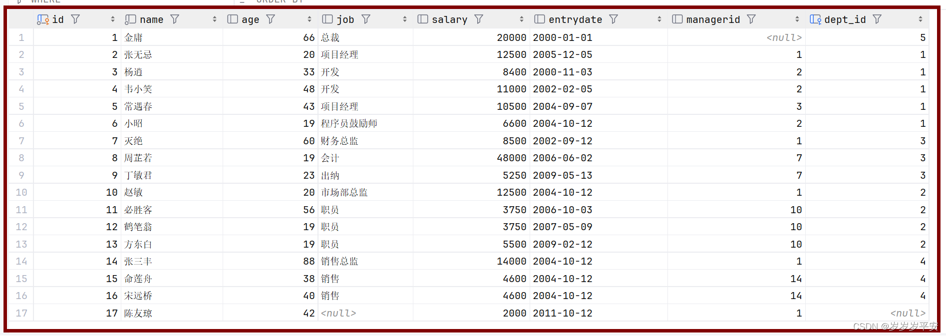Click the id column key icon
Screen dimensions: 946x336
click(x=43, y=19)
